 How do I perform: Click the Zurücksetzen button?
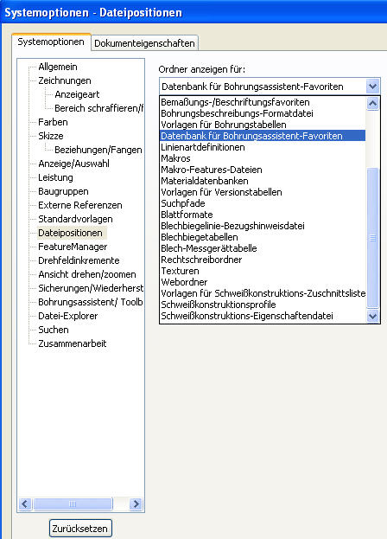[80, 529]
